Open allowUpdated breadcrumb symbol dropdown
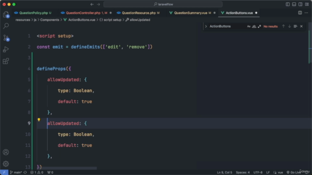Image resolution: width=312 pixels, height=175 pixels. [137, 19]
